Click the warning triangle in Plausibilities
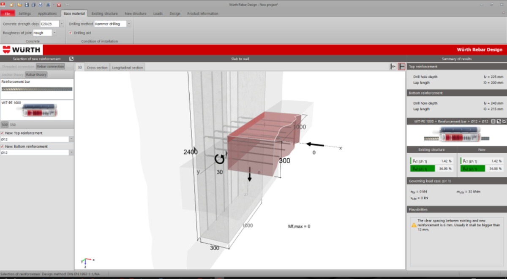The width and height of the screenshot is (507, 279). click(x=414, y=225)
